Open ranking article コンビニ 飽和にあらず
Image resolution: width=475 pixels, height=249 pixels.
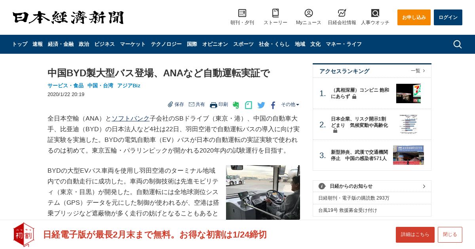360,93
